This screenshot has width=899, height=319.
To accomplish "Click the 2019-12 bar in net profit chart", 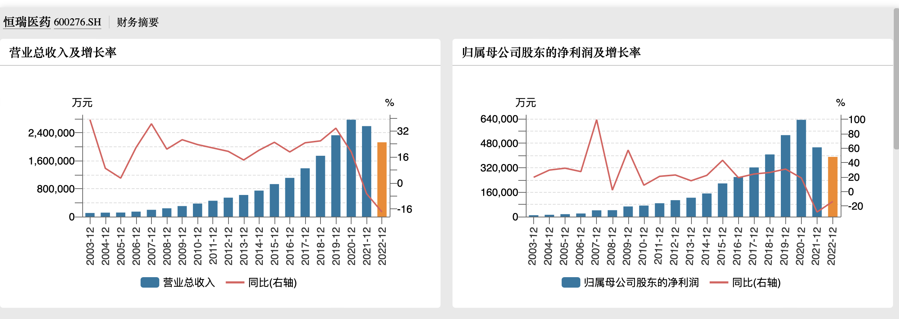I will point(785,176).
